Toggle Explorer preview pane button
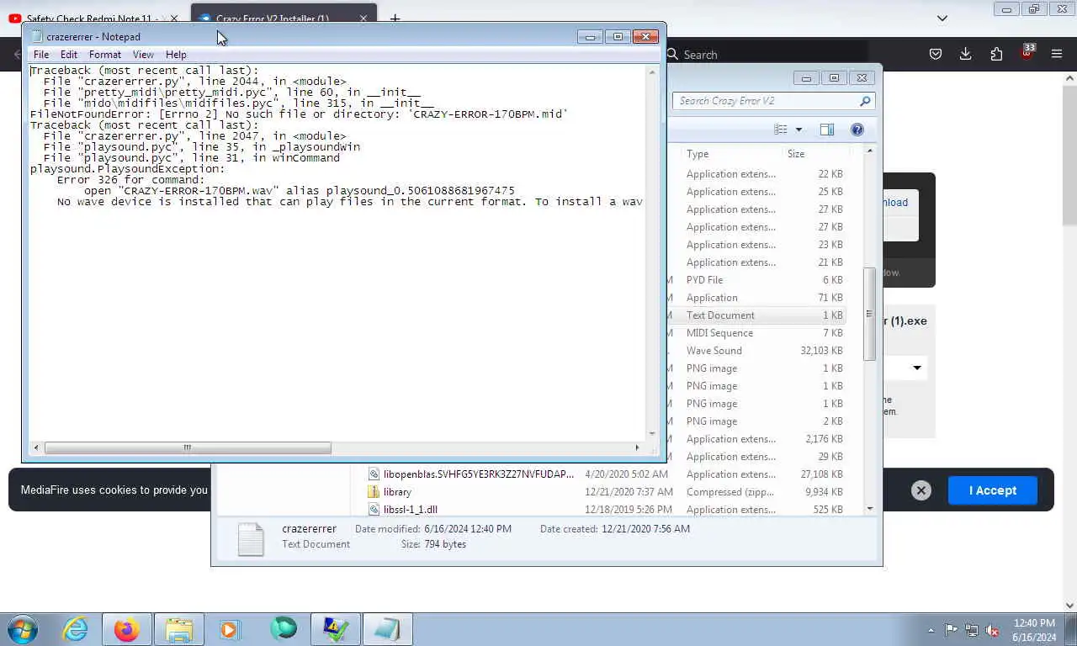The image size is (1077, 646). coord(827,130)
